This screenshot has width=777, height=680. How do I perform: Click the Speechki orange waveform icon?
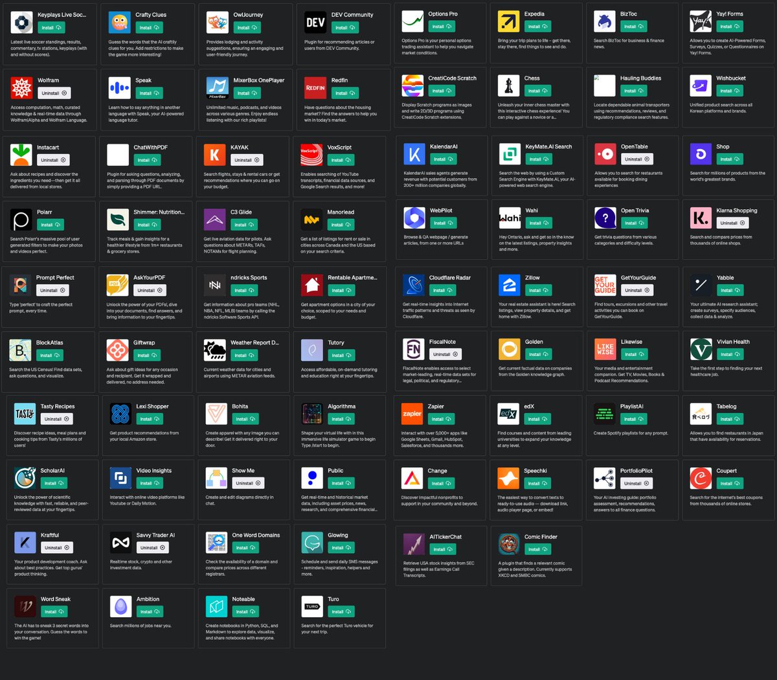508,478
